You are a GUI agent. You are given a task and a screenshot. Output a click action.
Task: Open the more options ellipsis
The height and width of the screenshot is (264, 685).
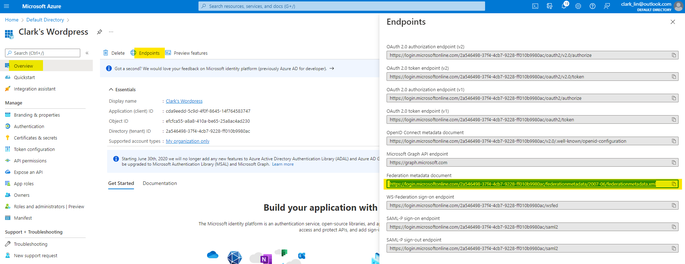point(111,32)
